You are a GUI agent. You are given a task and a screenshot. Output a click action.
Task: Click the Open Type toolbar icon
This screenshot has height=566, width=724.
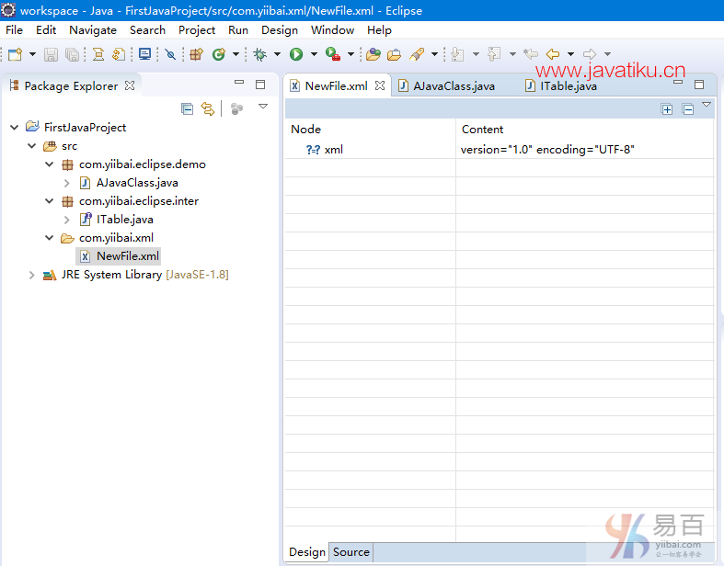point(373,54)
